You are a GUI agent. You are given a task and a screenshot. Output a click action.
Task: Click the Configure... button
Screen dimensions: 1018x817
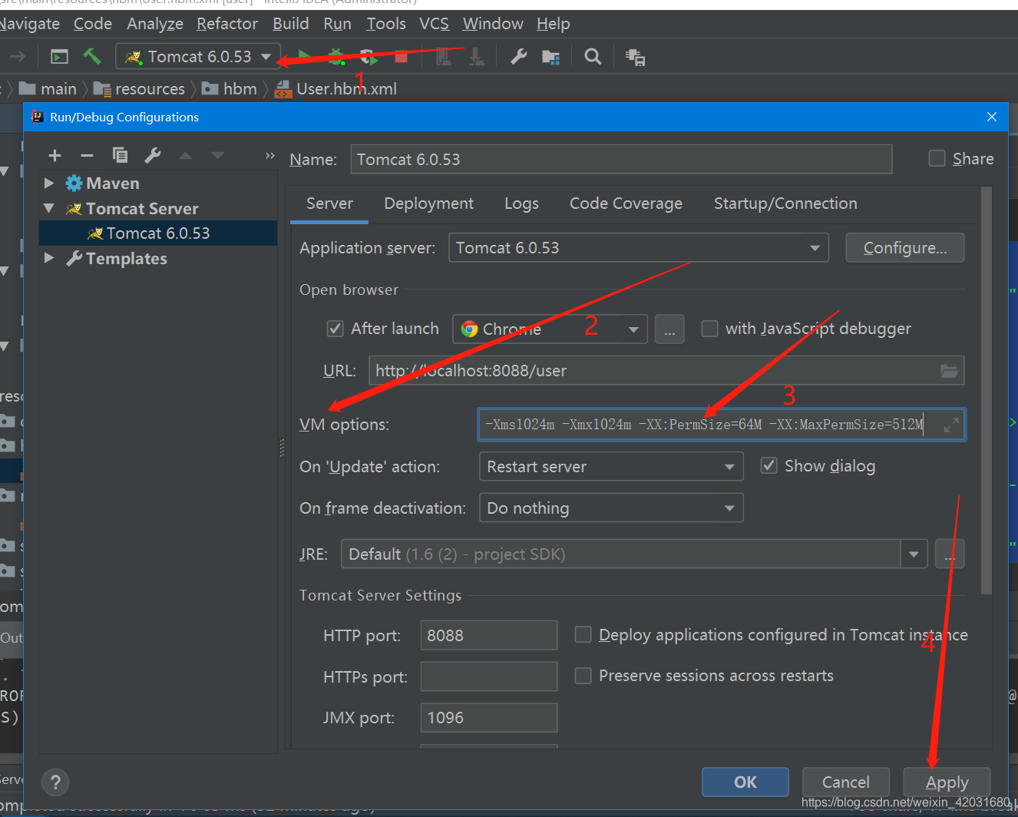click(x=904, y=248)
